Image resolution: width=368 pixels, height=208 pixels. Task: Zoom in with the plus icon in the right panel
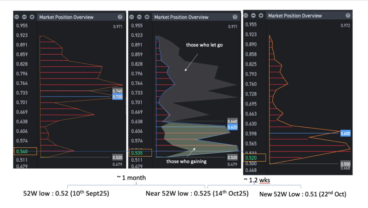click(x=261, y=15)
